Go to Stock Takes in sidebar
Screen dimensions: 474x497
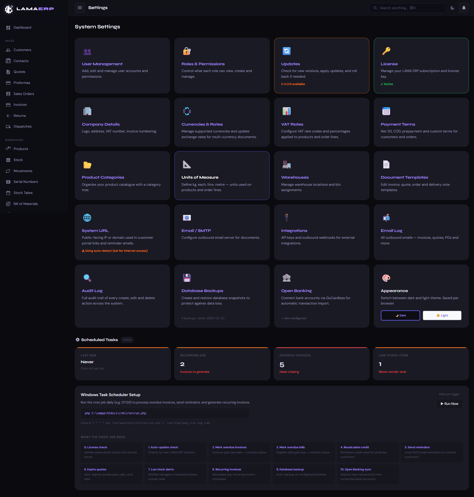23,193
